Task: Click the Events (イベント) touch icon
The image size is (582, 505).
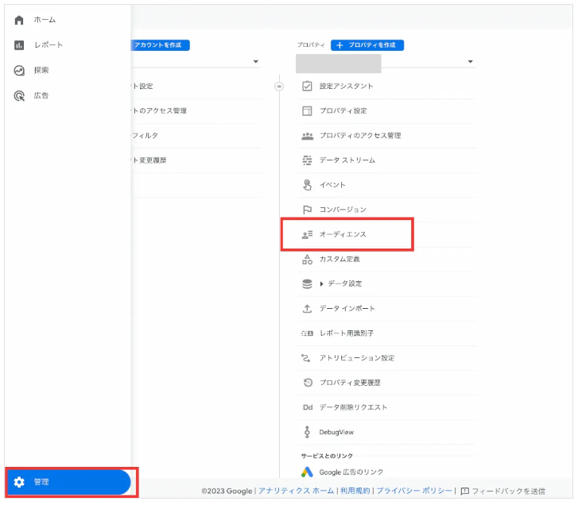Action: pos(307,185)
